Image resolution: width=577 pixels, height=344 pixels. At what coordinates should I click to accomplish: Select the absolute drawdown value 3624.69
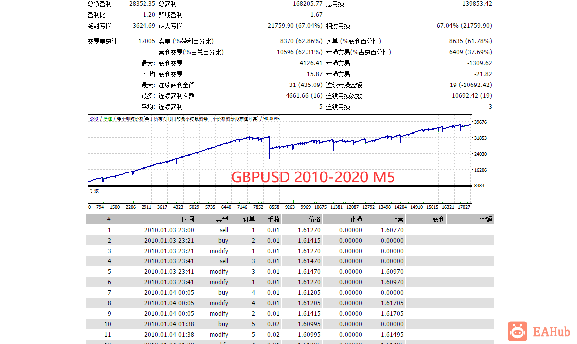[x=144, y=26]
